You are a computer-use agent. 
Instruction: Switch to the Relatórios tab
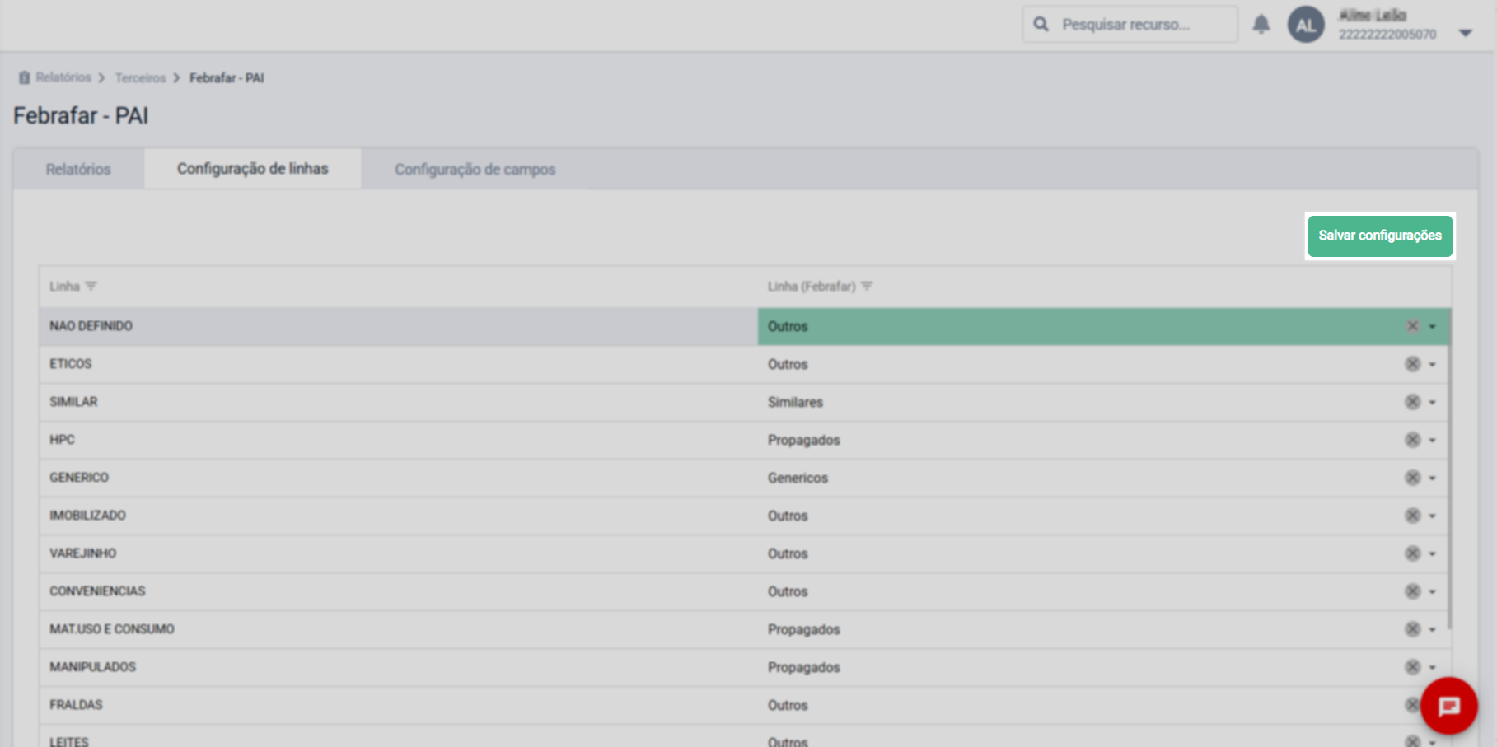(x=78, y=169)
